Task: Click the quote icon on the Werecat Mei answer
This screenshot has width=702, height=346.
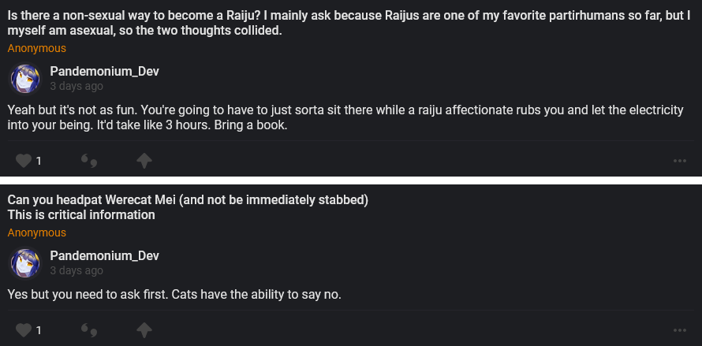Action: point(89,330)
